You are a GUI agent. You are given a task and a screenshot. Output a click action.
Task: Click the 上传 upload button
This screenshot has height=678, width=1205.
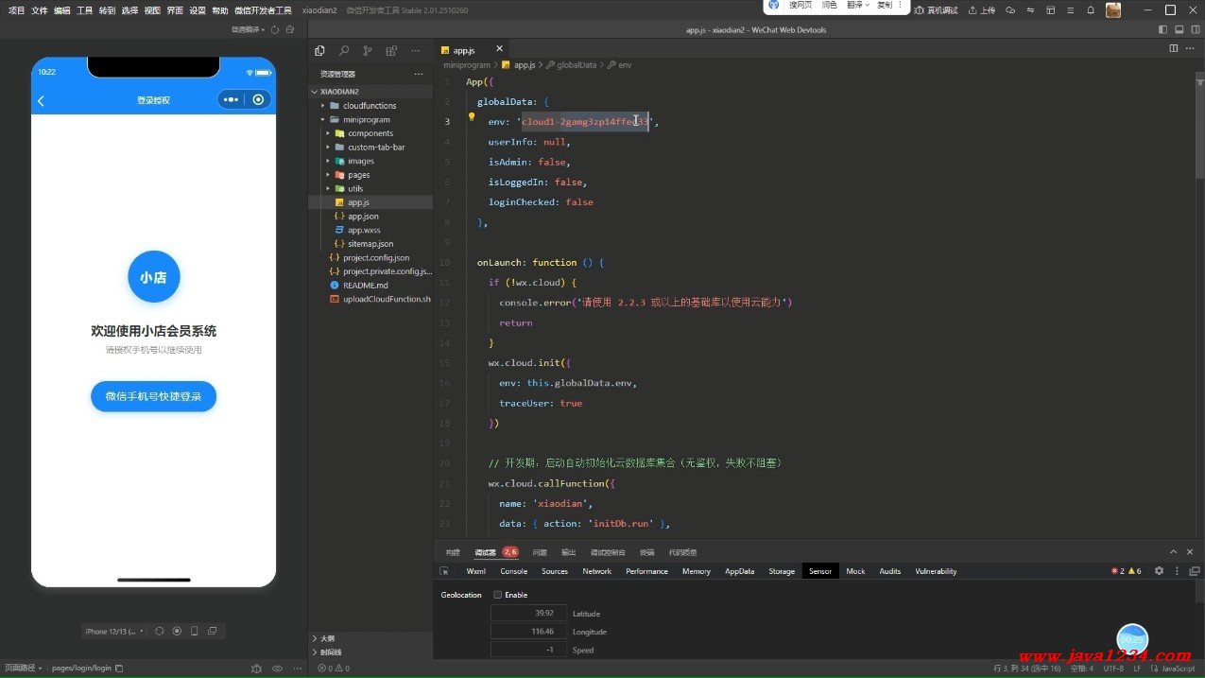click(x=982, y=10)
